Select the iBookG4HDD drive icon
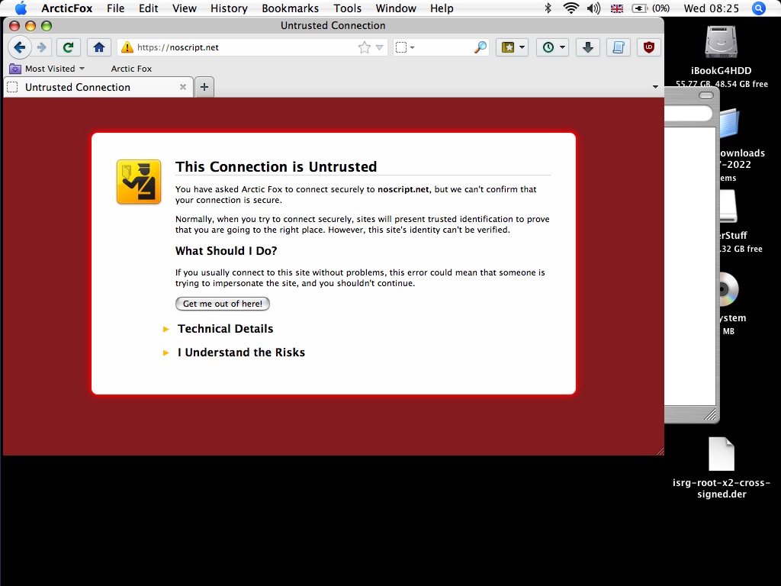This screenshot has height=586, width=781. (722, 42)
